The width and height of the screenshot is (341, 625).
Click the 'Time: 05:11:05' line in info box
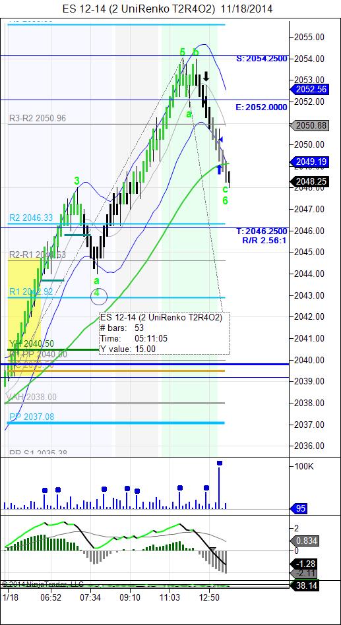(134, 338)
